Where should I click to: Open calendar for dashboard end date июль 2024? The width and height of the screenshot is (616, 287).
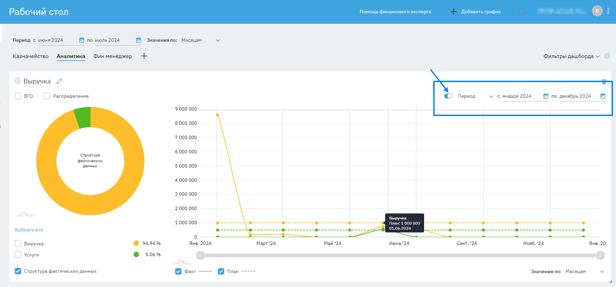pyautogui.click(x=138, y=40)
